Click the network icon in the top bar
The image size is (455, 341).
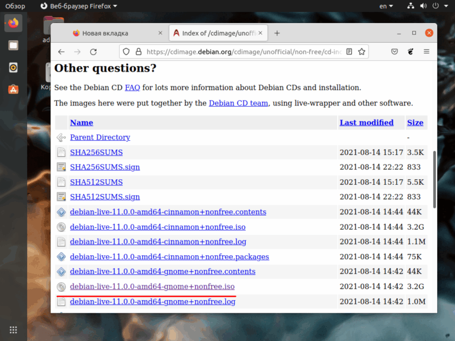click(411, 6)
